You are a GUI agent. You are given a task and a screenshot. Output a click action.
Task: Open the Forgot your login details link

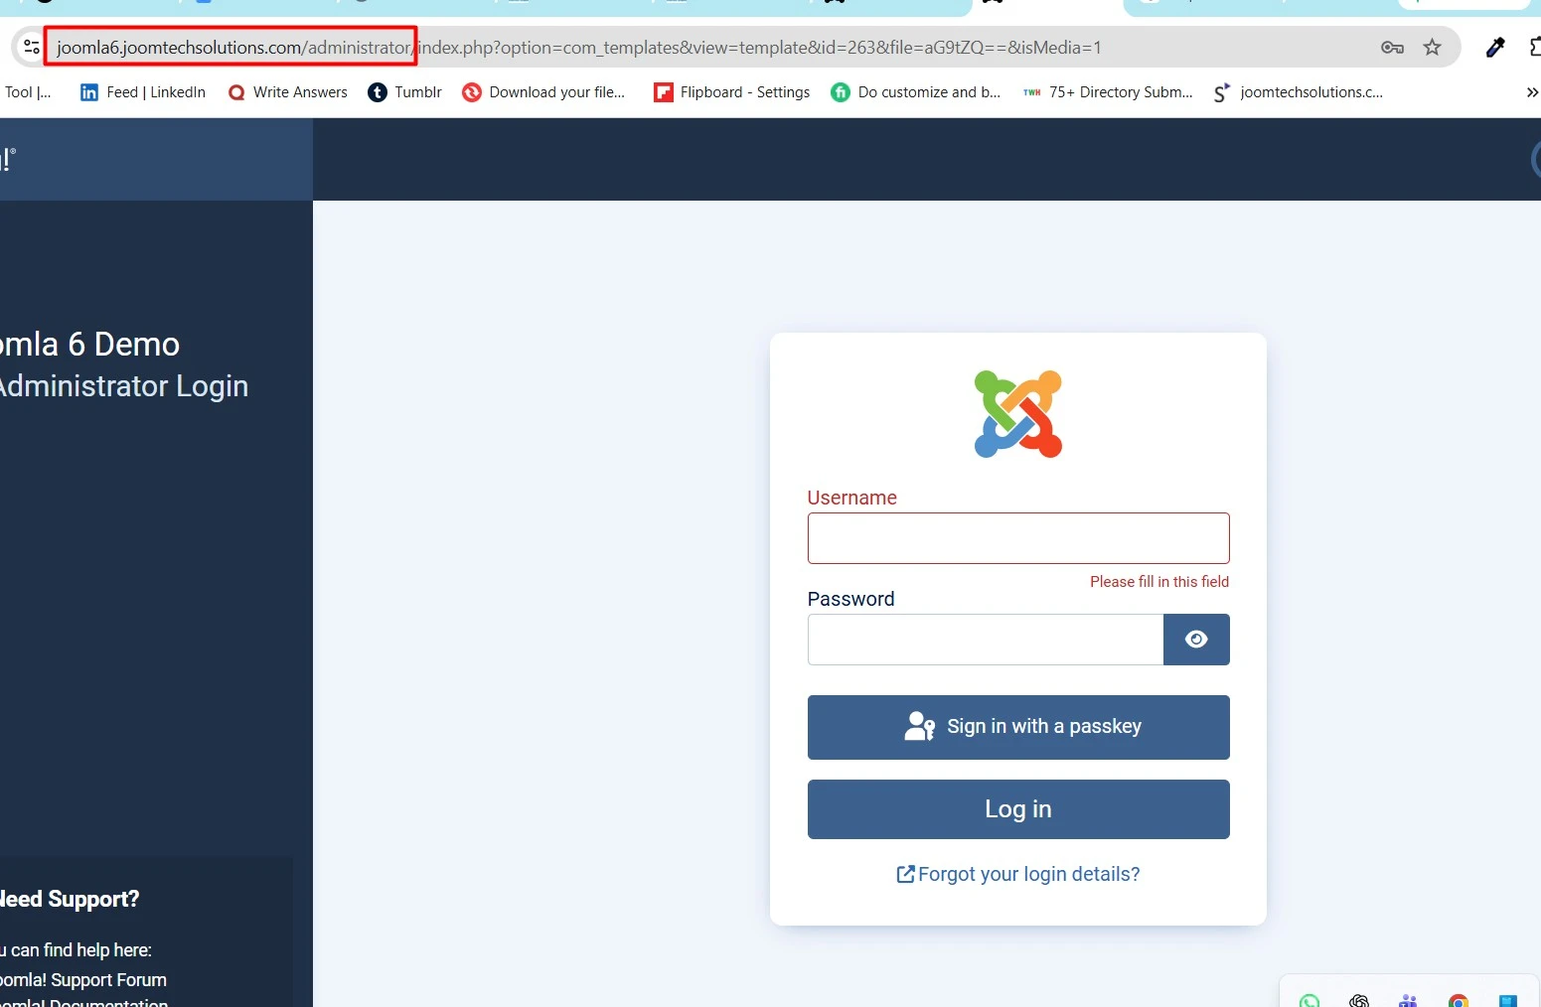[1018, 874]
